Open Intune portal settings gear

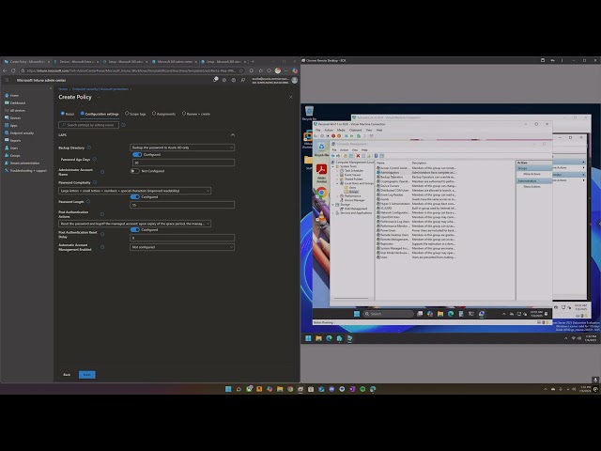[x=224, y=80]
